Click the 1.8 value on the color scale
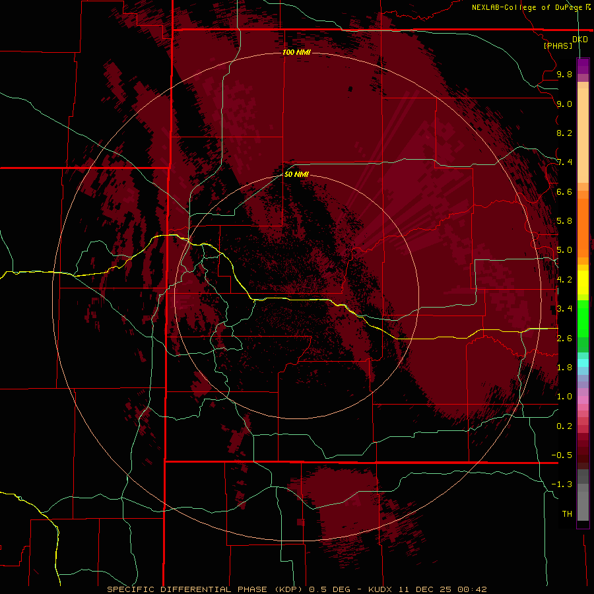 point(564,368)
